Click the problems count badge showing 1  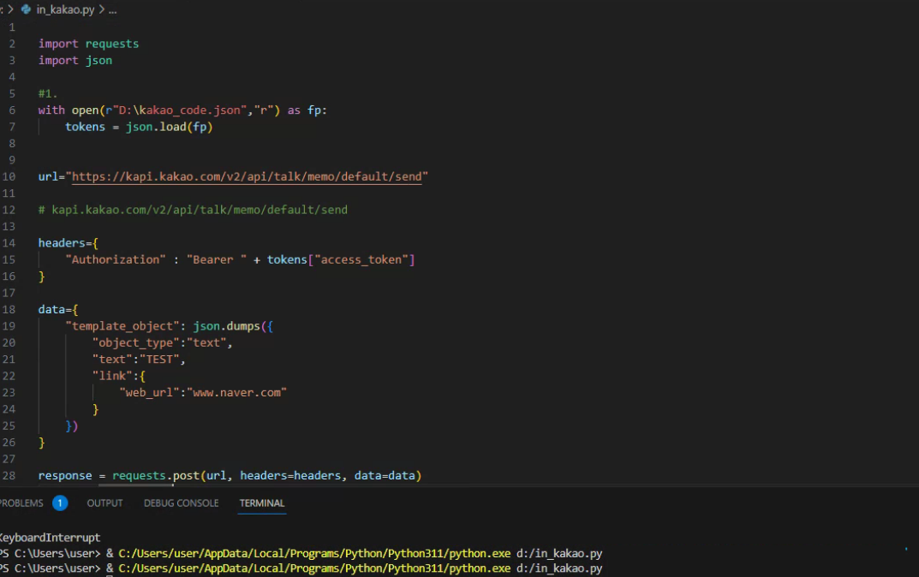(60, 503)
